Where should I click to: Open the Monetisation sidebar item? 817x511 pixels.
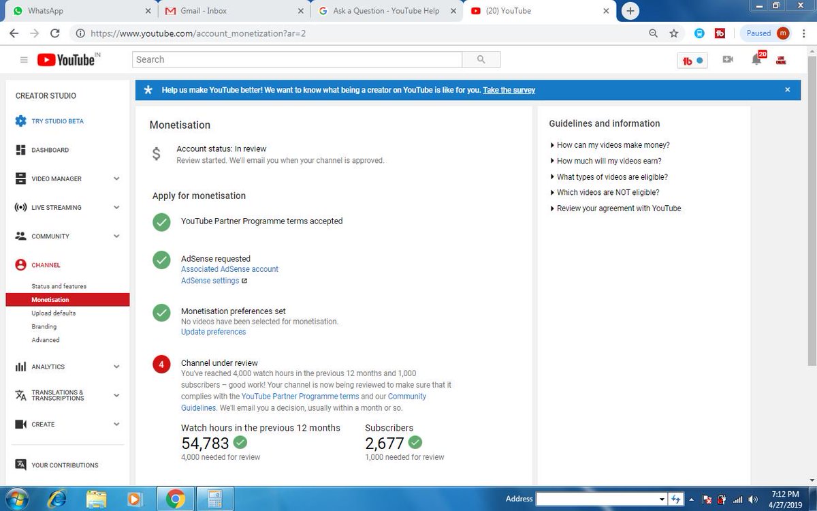(67, 300)
